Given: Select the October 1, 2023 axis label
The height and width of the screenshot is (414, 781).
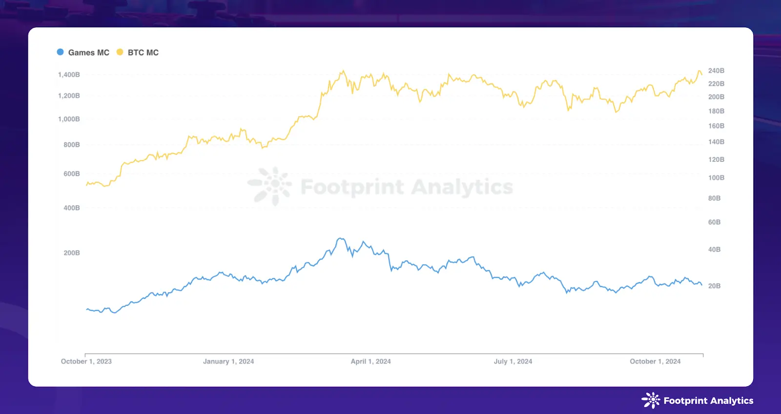Looking at the screenshot, I should [86, 361].
